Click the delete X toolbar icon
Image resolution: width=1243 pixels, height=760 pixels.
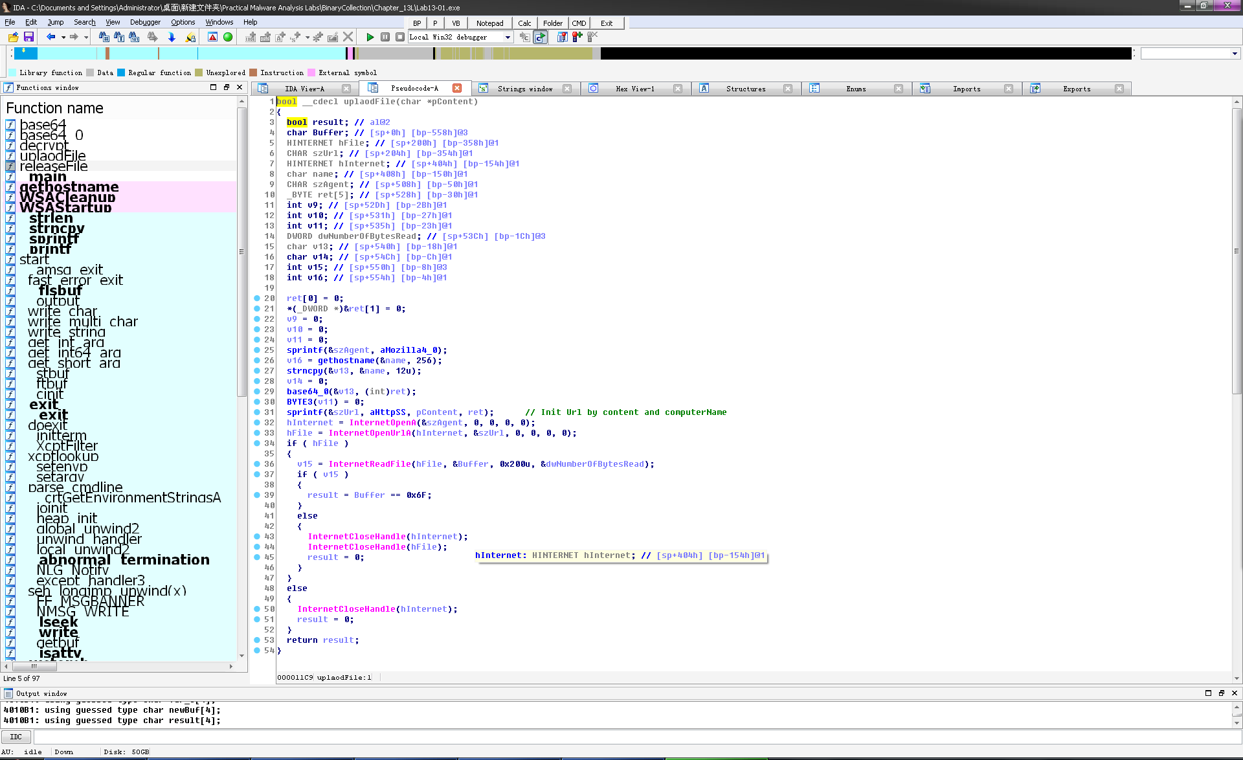348,37
